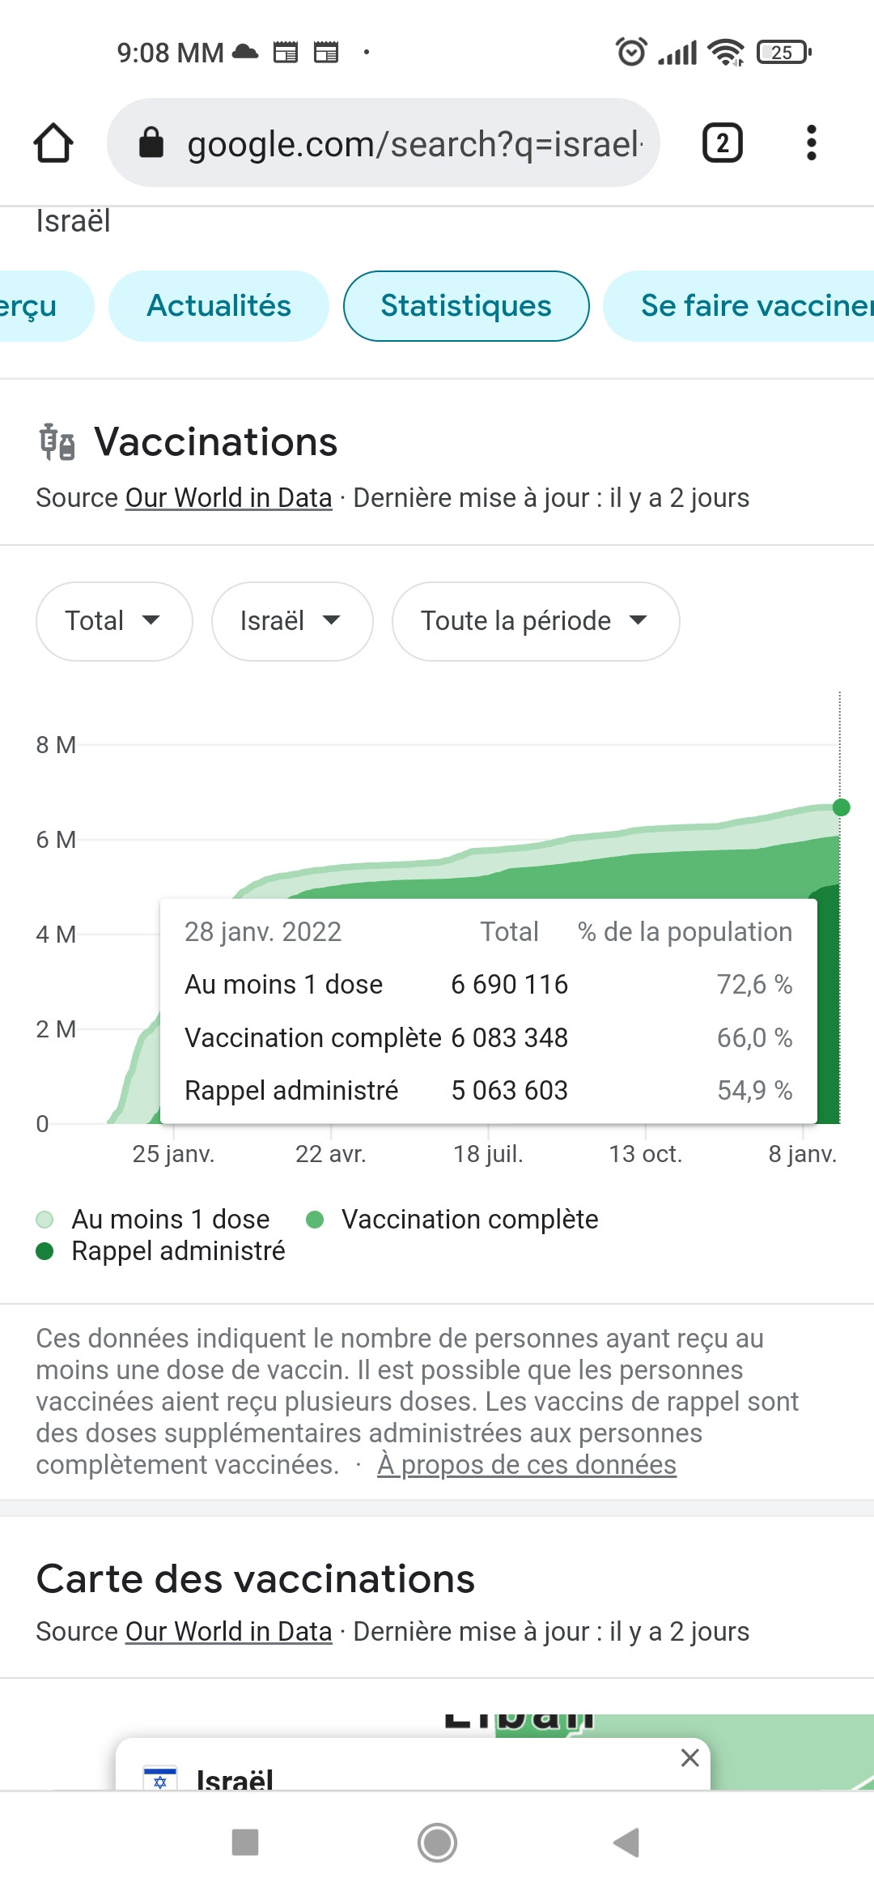This screenshot has height=1895, width=874.
Task: Open the browser three-dot menu
Action: (811, 143)
